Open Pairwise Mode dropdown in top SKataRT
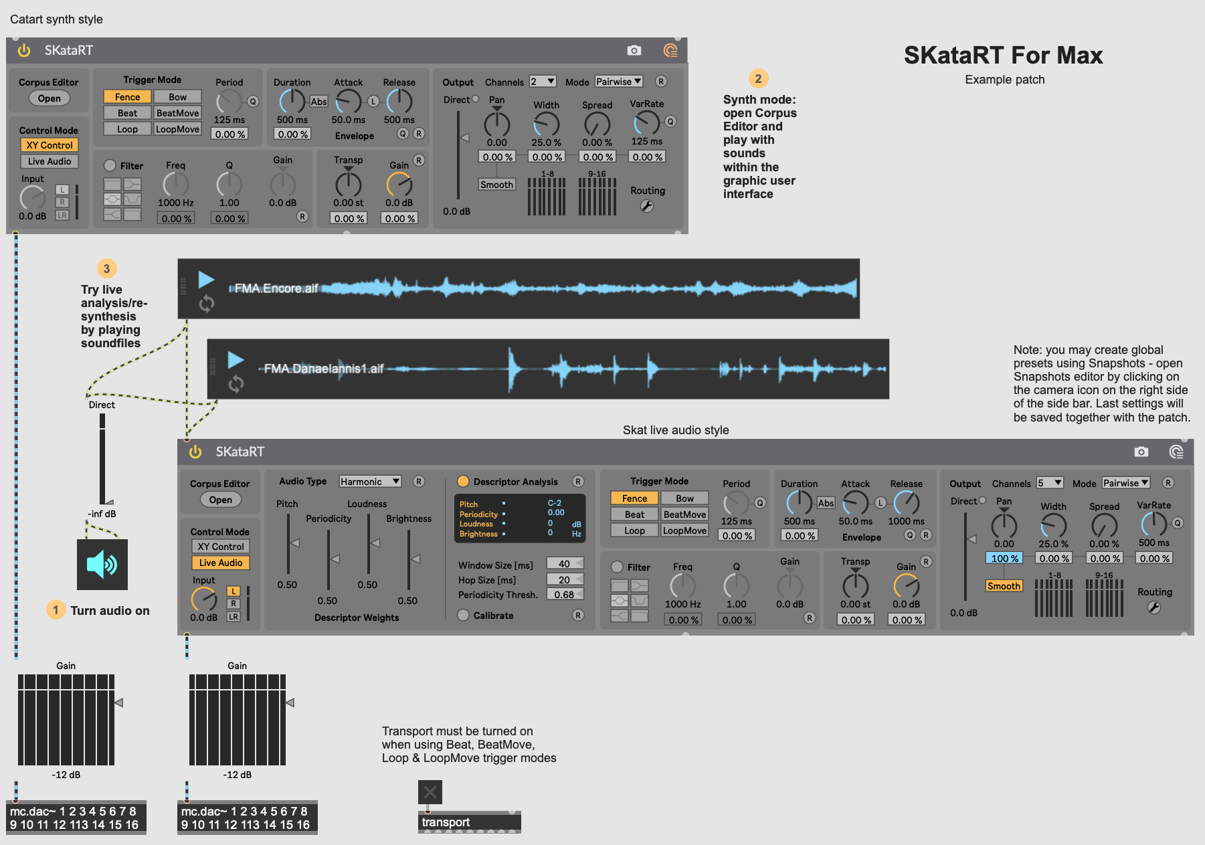The image size is (1205, 845). tap(619, 81)
